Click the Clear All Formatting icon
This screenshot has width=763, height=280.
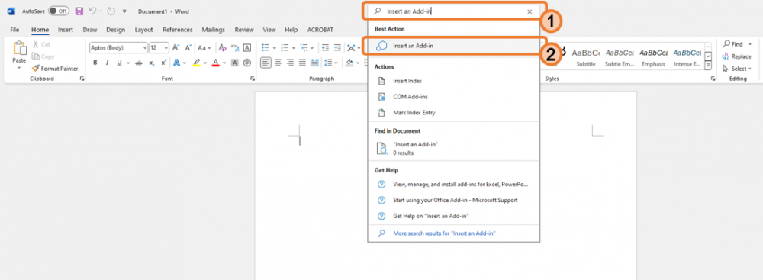[x=222, y=48]
